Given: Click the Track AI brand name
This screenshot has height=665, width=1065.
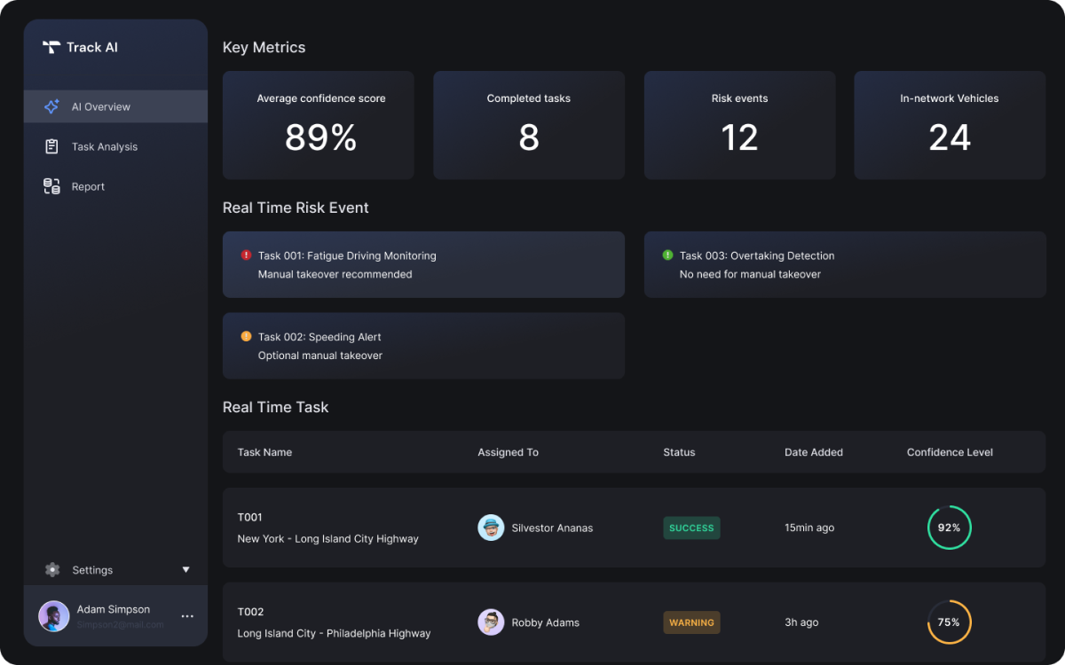Looking at the screenshot, I should tap(92, 47).
